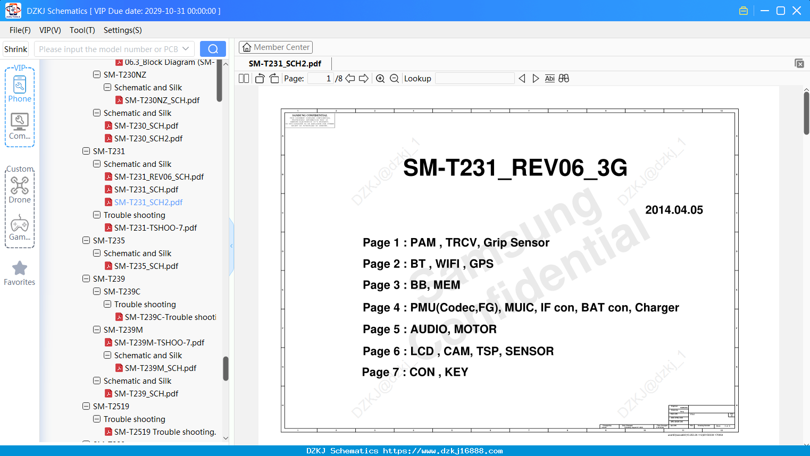Collapse the SM-T2519 tree node
The width and height of the screenshot is (810, 456).
86,406
